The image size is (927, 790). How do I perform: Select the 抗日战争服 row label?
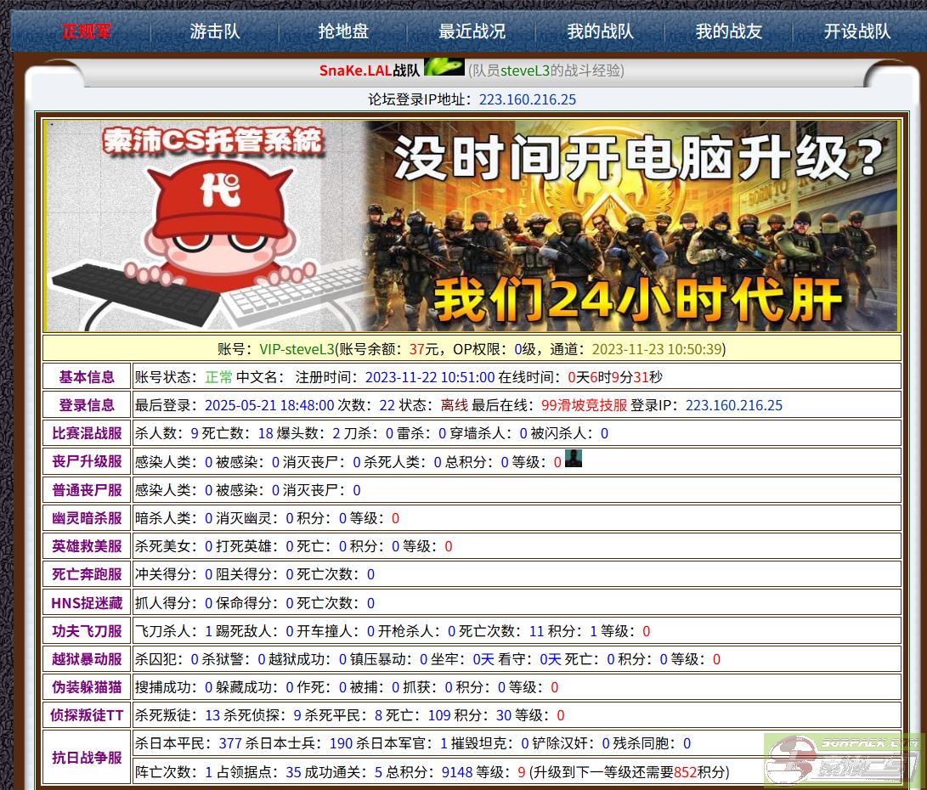click(87, 758)
